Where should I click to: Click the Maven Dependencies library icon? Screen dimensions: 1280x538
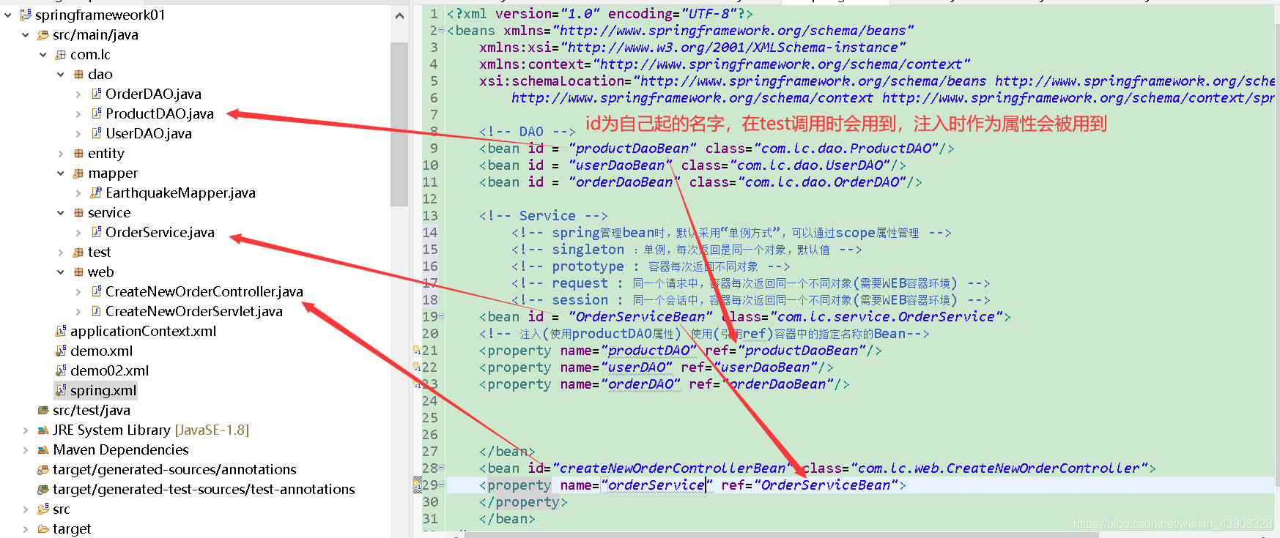pos(43,449)
